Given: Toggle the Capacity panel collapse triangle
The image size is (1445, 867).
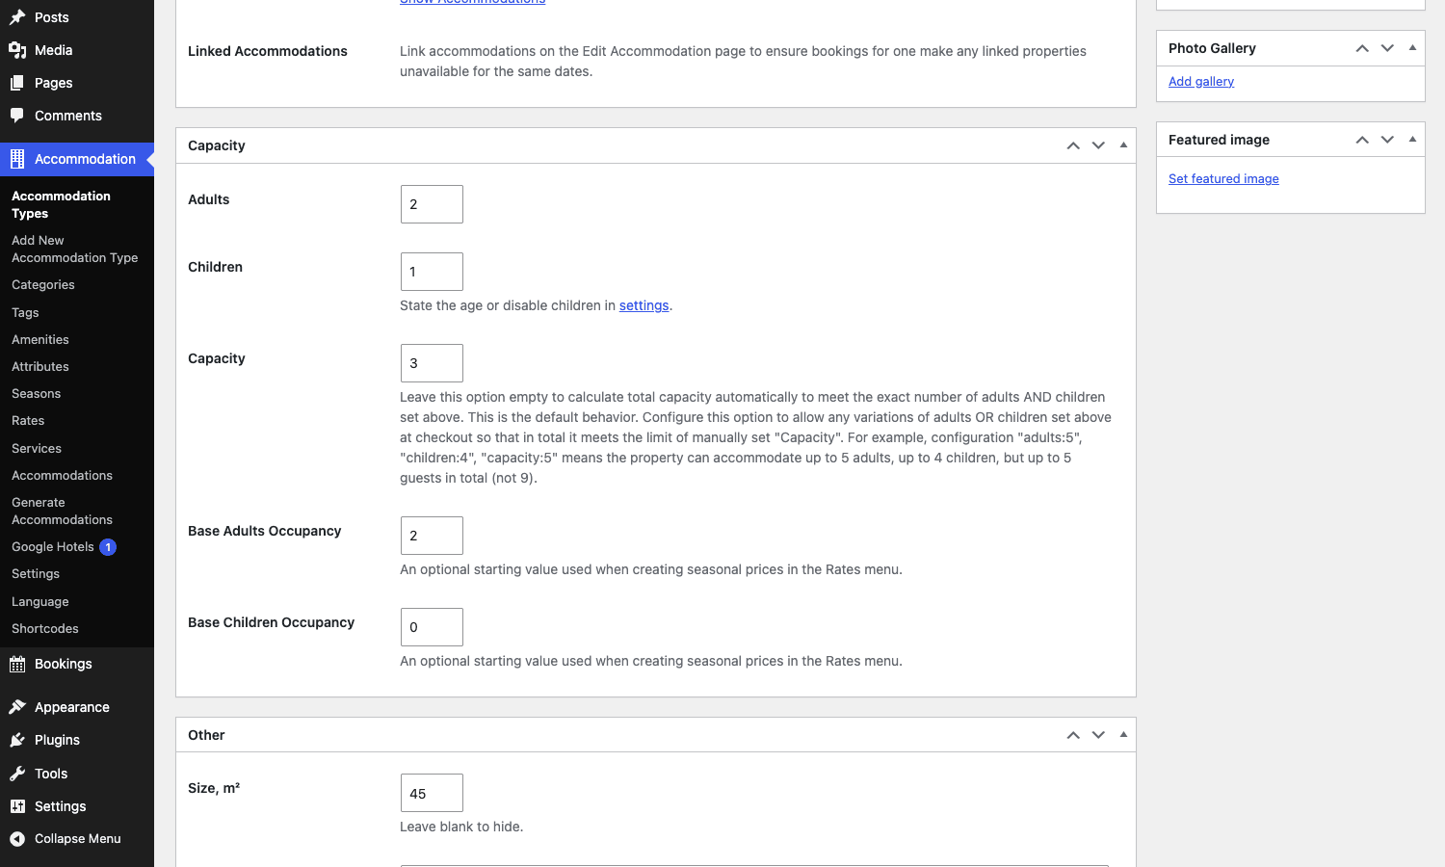Looking at the screenshot, I should pyautogui.click(x=1123, y=145).
